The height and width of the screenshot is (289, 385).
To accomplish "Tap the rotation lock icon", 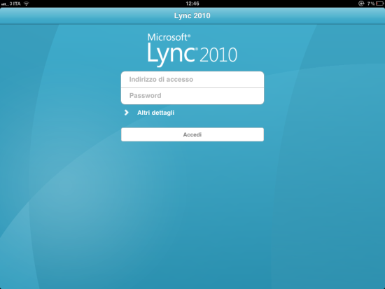I will click(361, 3).
